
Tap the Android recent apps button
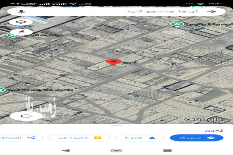tap(167, 151)
